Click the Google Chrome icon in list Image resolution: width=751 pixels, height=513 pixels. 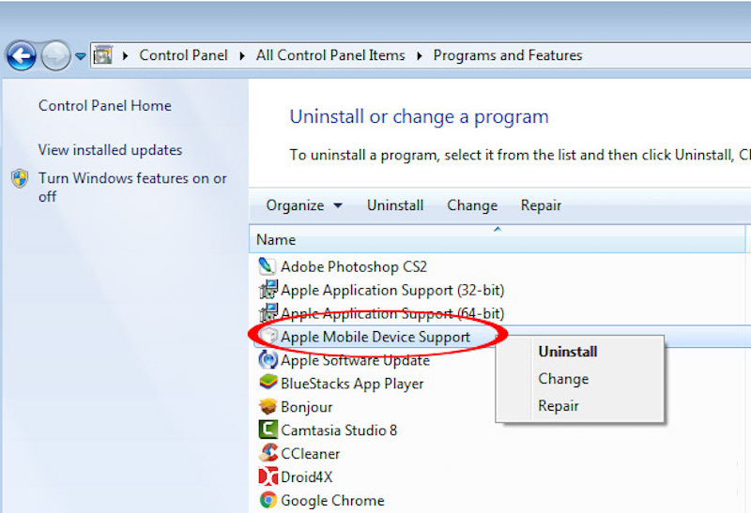point(268,501)
